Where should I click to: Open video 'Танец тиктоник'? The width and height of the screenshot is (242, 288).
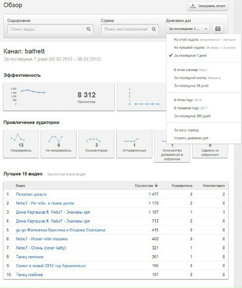pos(30,257)
